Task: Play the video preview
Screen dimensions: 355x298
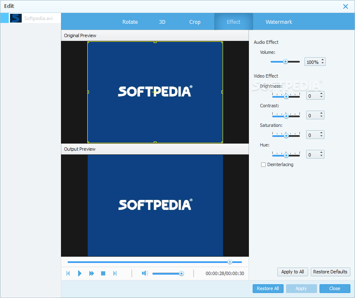Action: coord(80,273)
